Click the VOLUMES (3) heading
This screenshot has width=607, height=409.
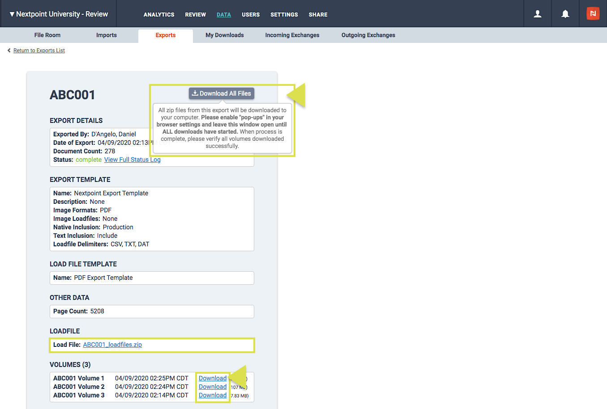[x=70, y=365]
